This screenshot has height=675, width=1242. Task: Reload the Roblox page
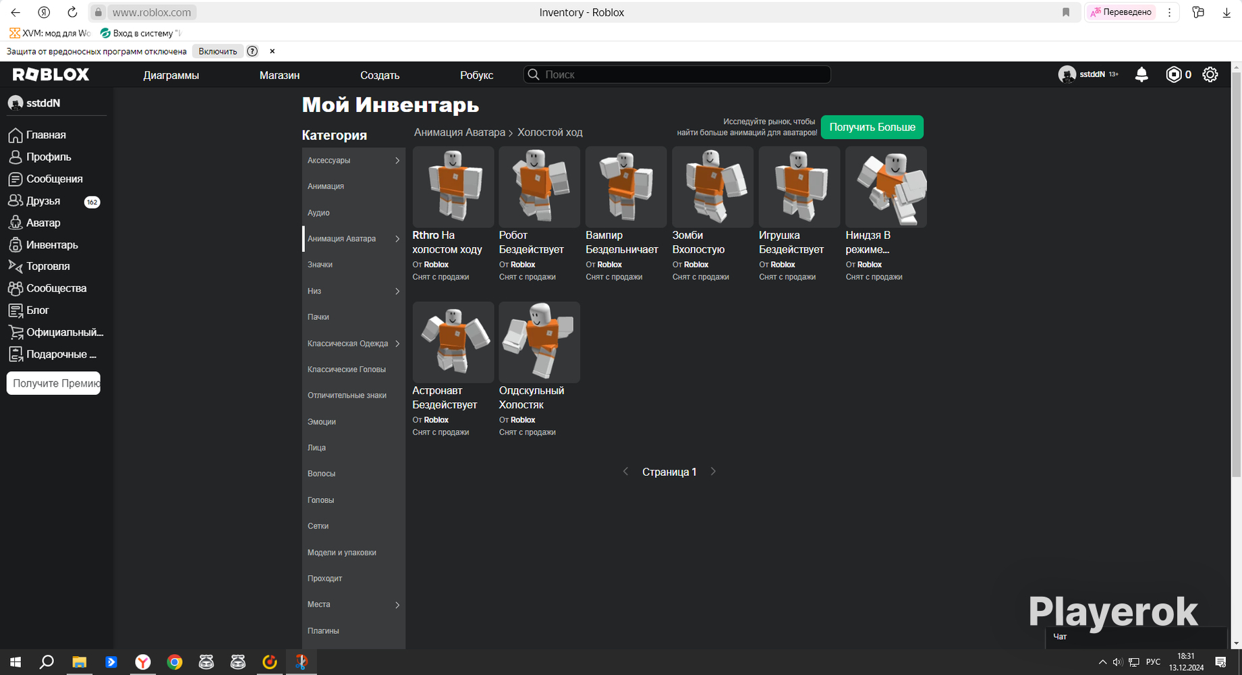tap(72, 12)
